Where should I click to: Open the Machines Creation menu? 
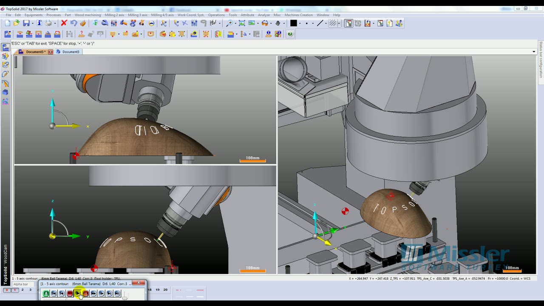pyautogui.click(x=298, y=15)
